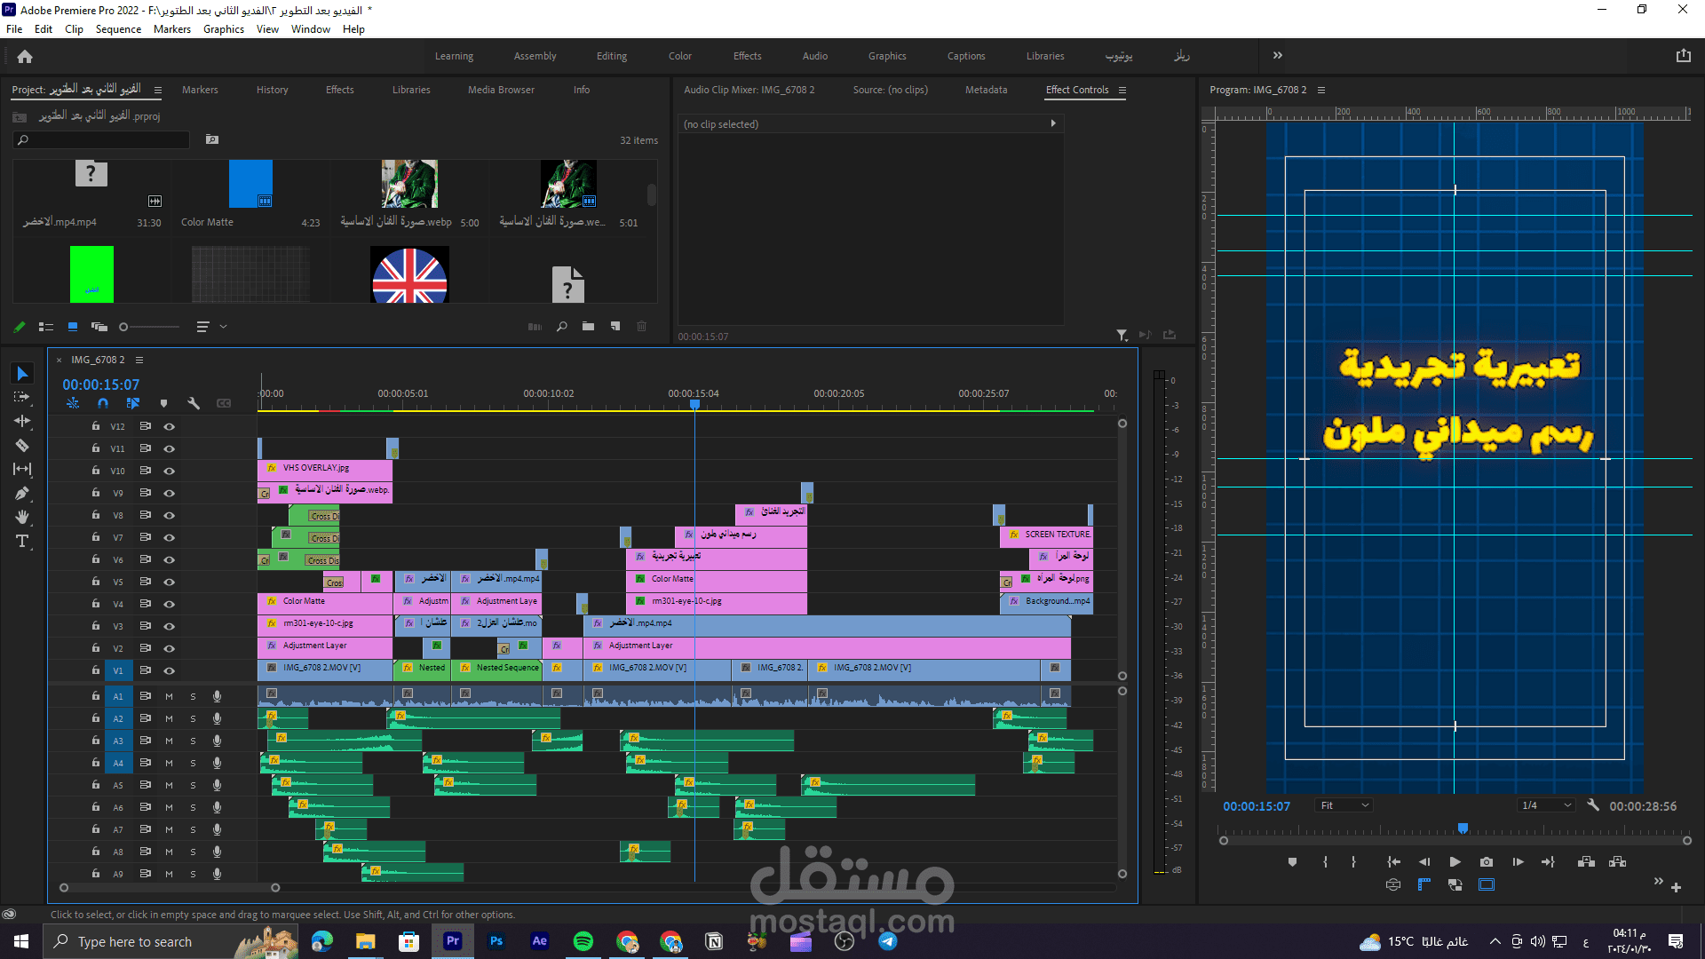Click the Export Frame camera icon

pos(1487,861)
